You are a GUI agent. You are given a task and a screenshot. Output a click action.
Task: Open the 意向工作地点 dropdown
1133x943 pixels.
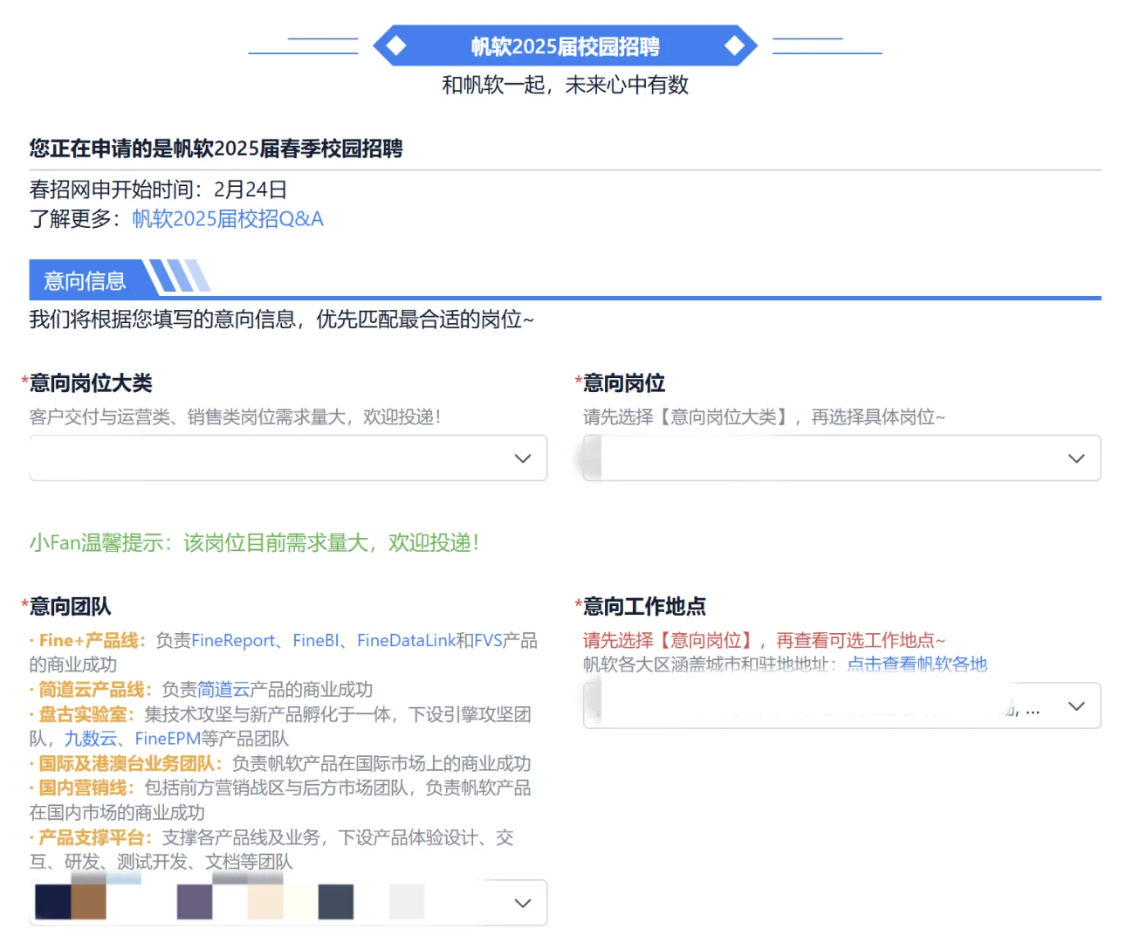pyautogui.click(x=841, y=706)
